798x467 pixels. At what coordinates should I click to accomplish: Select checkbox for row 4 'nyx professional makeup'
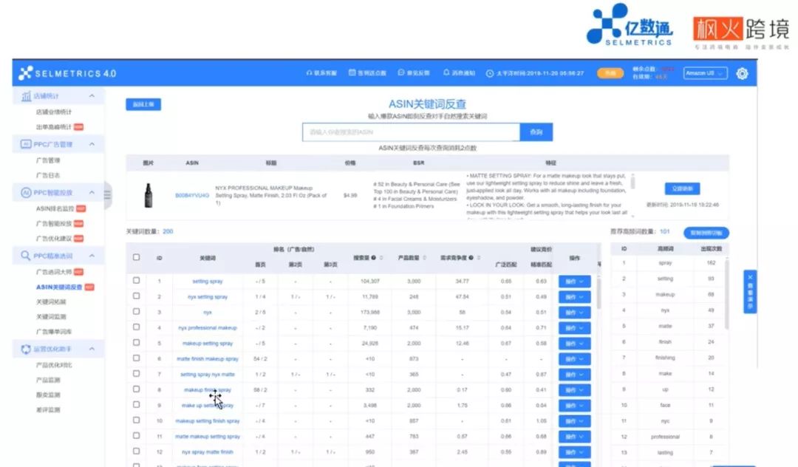[x=136, y=327]
